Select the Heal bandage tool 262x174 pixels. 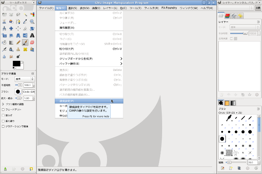25,50
